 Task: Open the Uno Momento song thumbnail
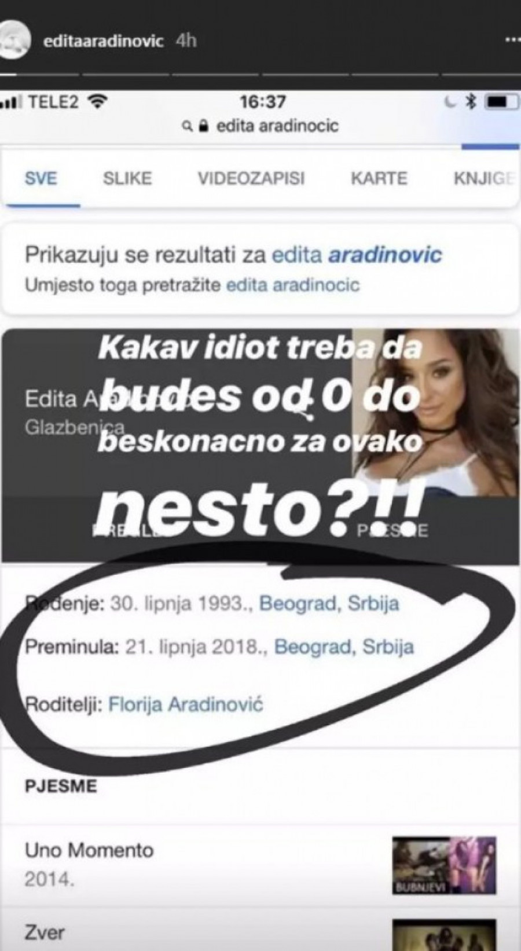tap(444, 865)
